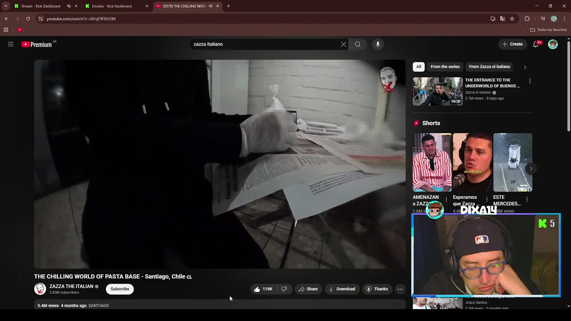Open the YouTube hamburger guide menu
Image resolution: width=571 pixels, height=321 pixels.
11,44
